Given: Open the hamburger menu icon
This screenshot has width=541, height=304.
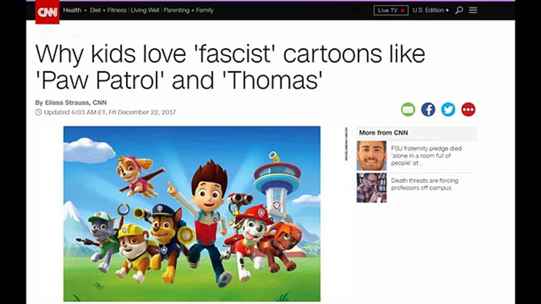Looking at the screenshot, I should [473, 10].
